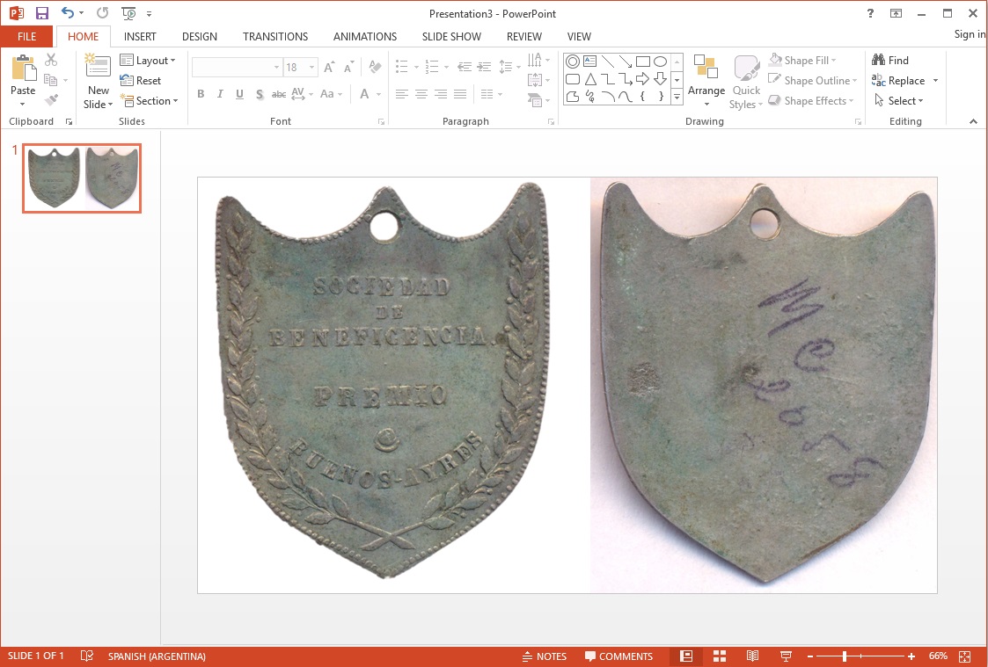This screenshot has height=667, width=988.
Task: Open the INSERT ribbon tab
Action: point(140,37)
